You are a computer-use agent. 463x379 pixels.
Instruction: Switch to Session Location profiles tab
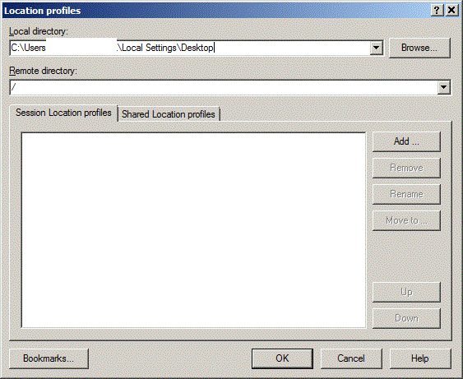pos(63,113)
